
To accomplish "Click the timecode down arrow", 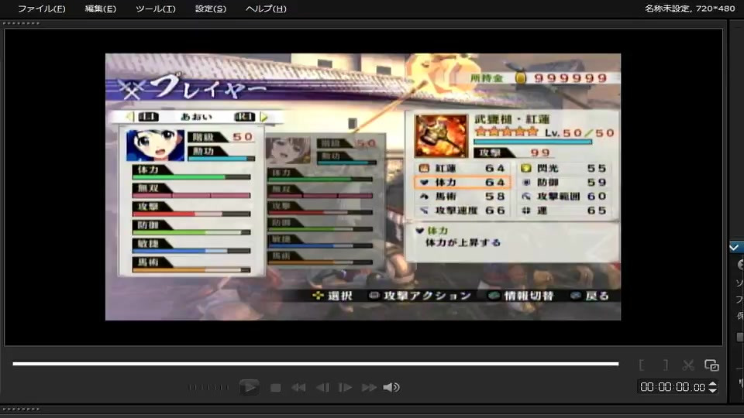I will pyautogui.click(x=713, y=390).
